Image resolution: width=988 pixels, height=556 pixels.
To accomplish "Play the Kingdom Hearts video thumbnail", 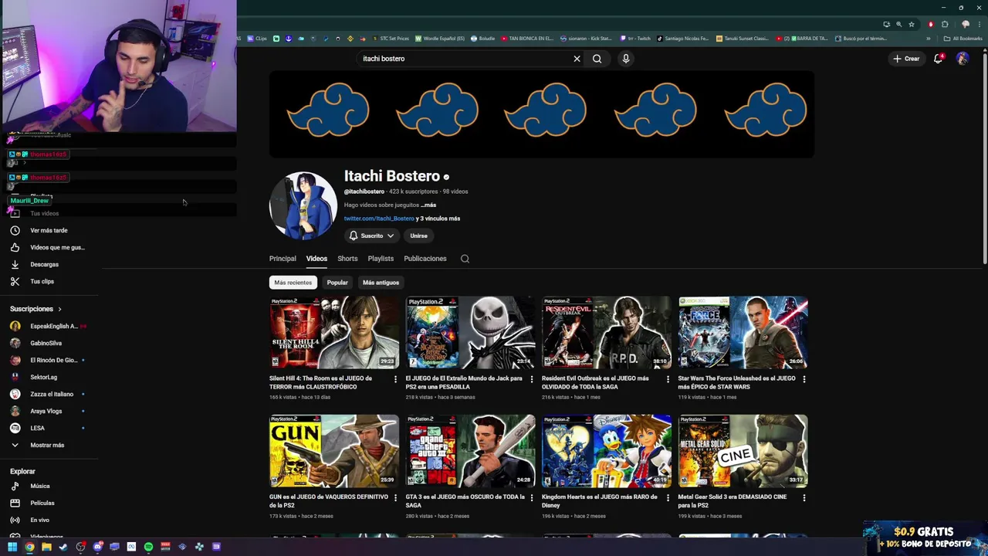I will pos(607,451).
